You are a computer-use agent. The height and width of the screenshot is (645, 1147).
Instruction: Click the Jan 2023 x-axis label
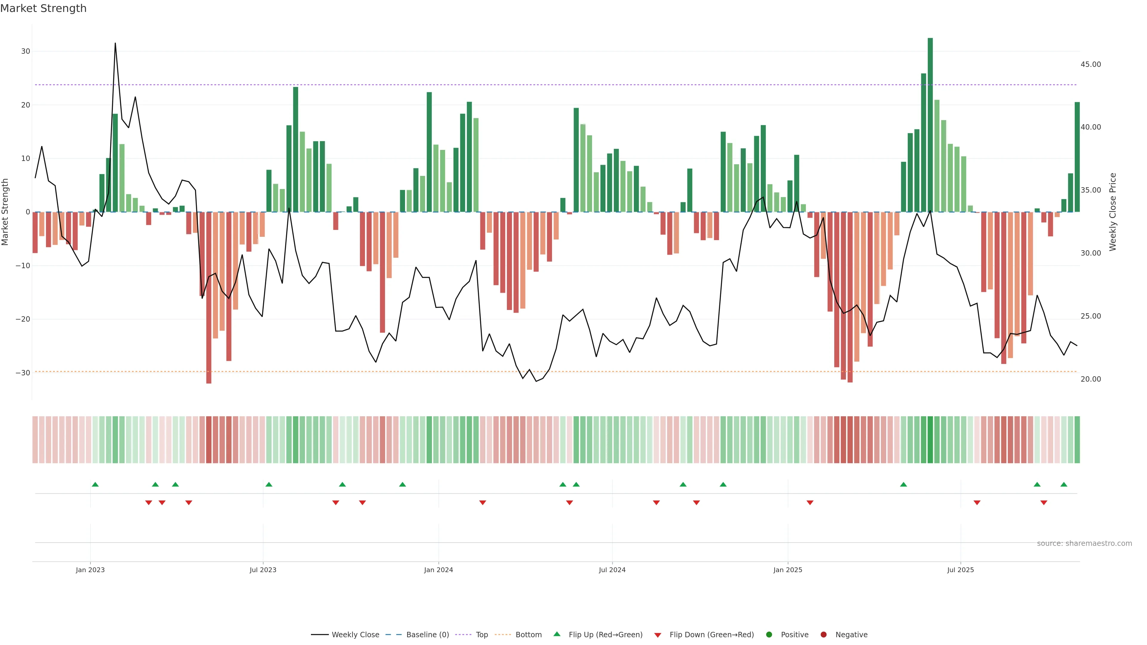[91, 570]
